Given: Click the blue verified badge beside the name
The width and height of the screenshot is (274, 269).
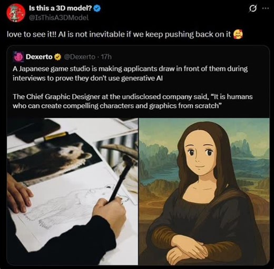Looking at the screenshot, I should 97,8.
